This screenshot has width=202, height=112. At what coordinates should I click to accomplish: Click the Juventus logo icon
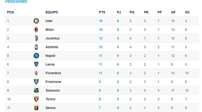click(x=36, y=38)
